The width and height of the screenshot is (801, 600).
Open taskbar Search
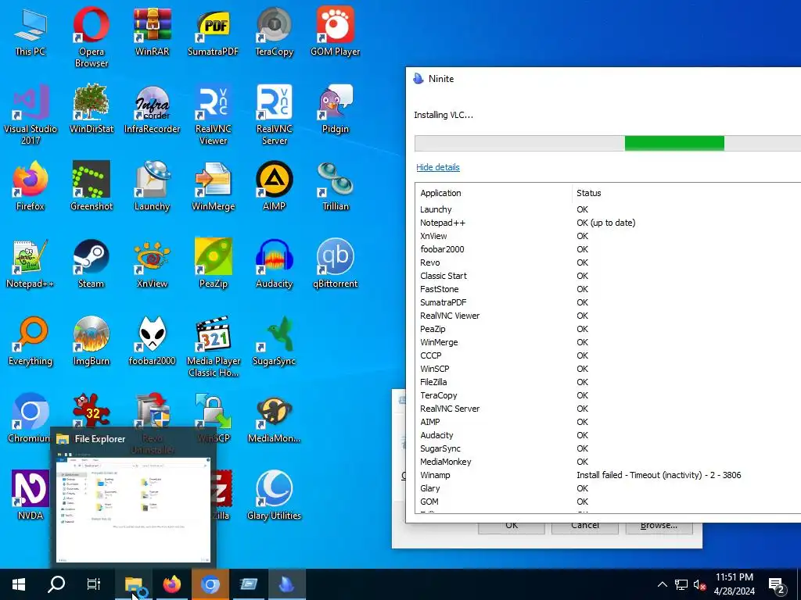click(x=56, y=584)
